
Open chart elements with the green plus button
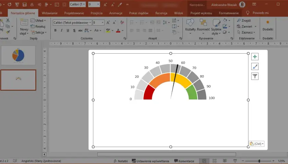click(x=255, y=57)
